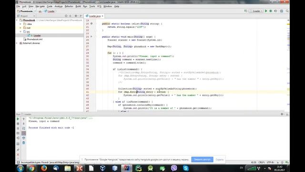Viewport: 305px width, 172px height.
Task: Toggle soft-wrap in Run console
Action: [x=24, y=129]
